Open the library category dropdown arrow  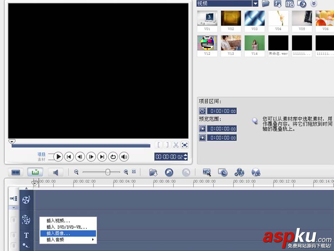pos(255,3)
